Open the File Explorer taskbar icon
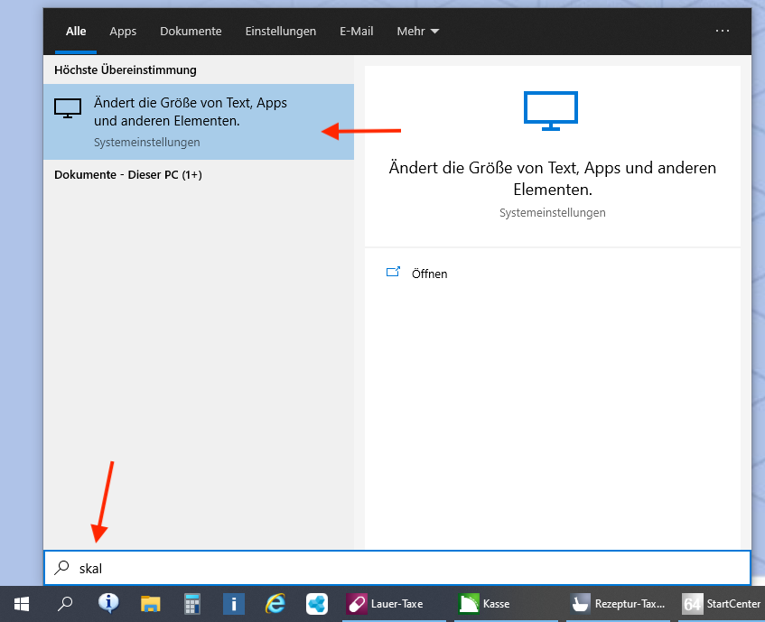Image resolution: width=765 pixels, height=622 pixels. click(x=150, y=604)
